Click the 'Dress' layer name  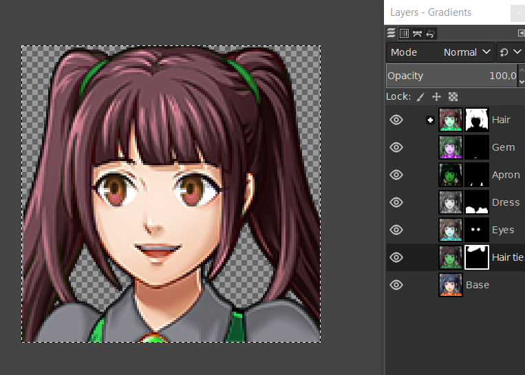point(506,202)
